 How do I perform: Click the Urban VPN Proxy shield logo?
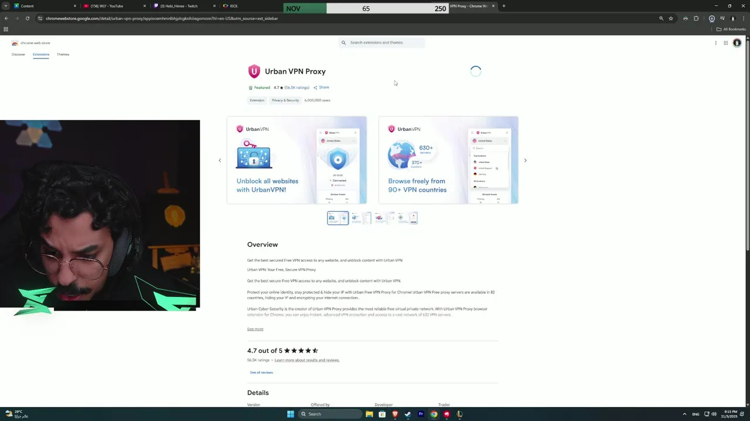pyautogui.click(x=254, y=71)
